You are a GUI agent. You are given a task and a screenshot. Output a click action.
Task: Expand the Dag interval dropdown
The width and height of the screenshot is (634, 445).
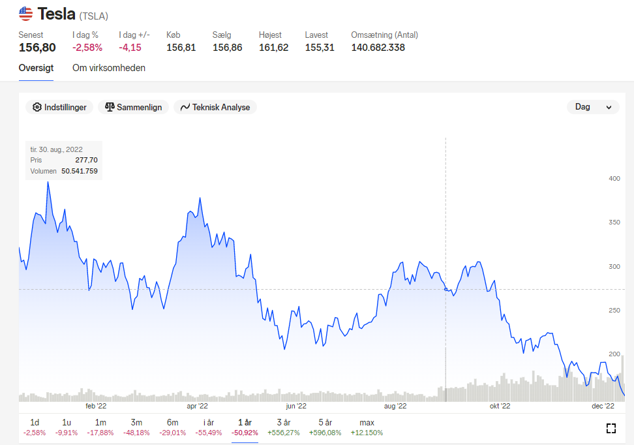(593, 107)
